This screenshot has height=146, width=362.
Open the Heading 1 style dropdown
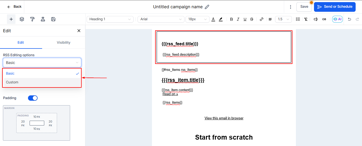[110, 19]
